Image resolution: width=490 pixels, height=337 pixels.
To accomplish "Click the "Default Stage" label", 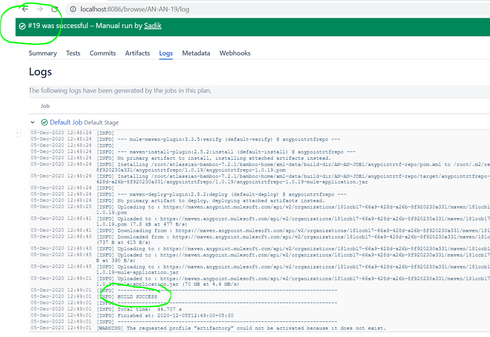I will 101,123.
